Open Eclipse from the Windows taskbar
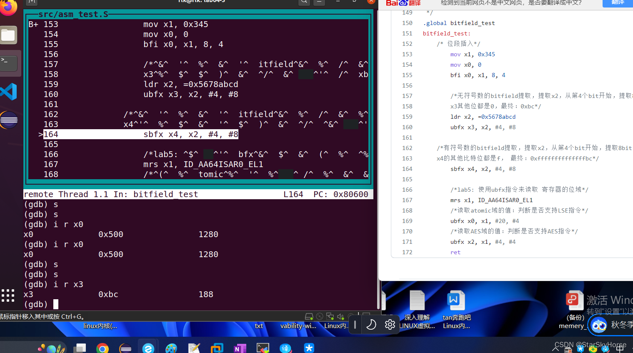The height and width of the screenshot is (353, 633). pyautogui.click(x=125, y=348)
